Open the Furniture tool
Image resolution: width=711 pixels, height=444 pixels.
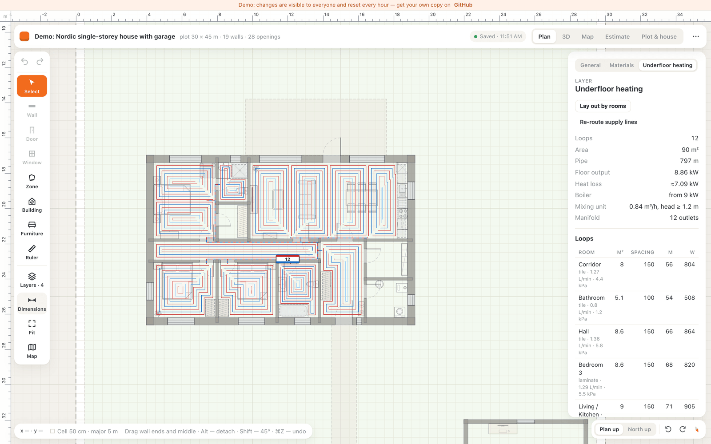(32, 228)
